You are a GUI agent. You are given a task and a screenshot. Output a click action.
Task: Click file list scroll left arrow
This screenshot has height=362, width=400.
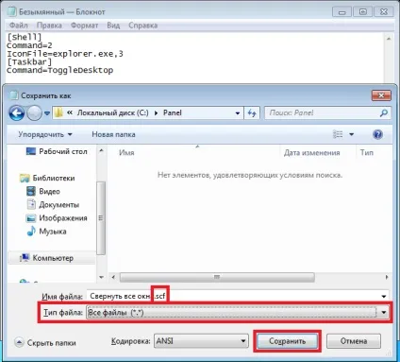113,277
